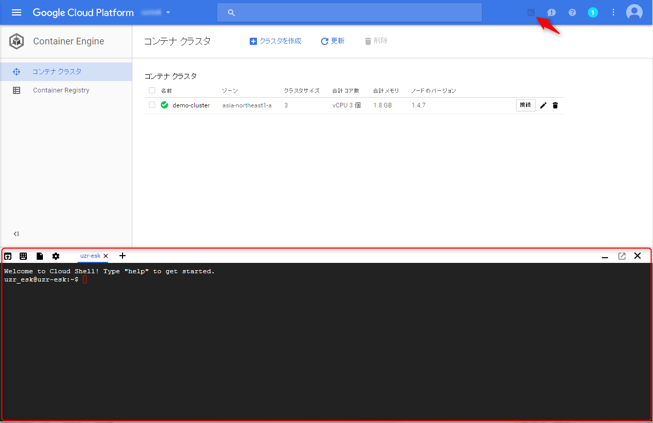Image resolution: width=653 pixels, height=423 pixels.
Task: Activate Cloud Shell icon in header
Action: click(531, 12)
